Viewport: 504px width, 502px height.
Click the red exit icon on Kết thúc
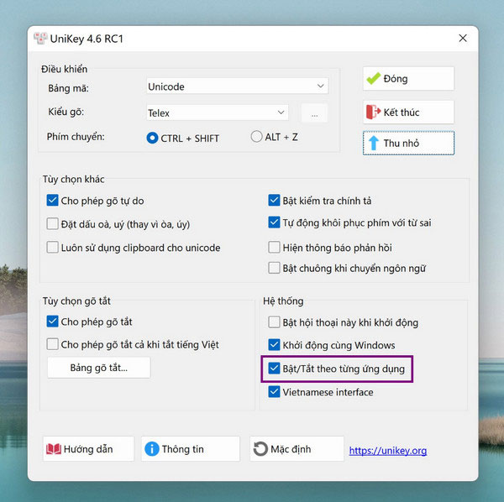click(x=373, y=112)
